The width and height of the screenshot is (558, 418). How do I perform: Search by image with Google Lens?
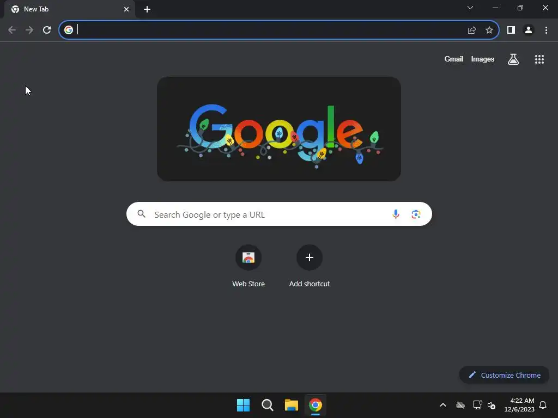416,214
